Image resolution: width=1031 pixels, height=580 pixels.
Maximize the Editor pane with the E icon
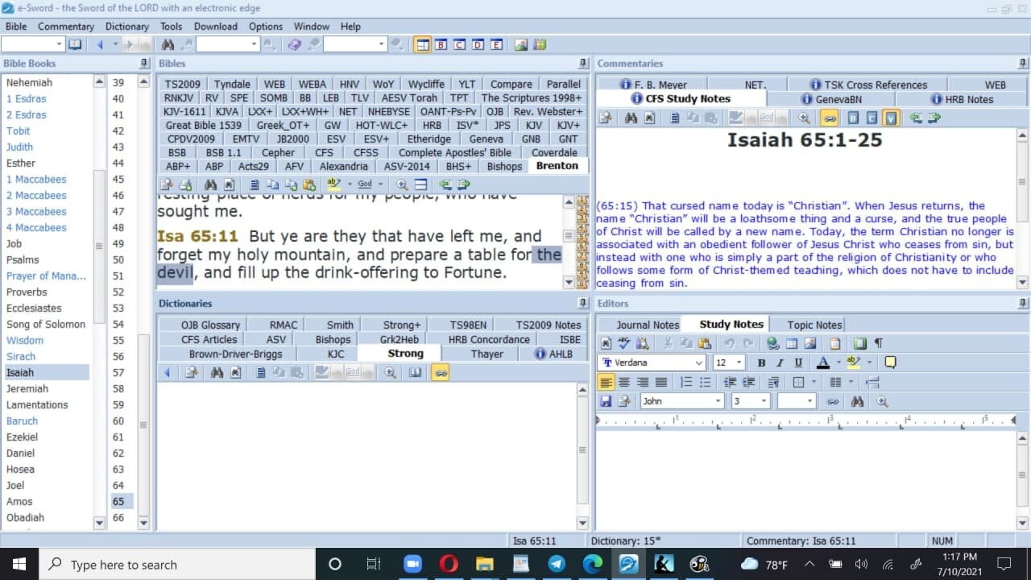(496, 45)
